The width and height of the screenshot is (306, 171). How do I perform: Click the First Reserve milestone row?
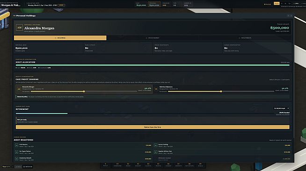[83, 145]
